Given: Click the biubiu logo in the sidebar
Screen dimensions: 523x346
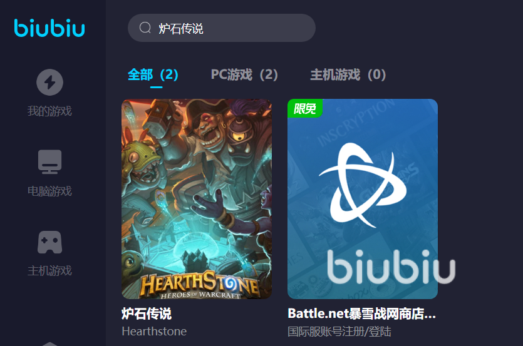Looking at the screenshot, I should (49, 28).
